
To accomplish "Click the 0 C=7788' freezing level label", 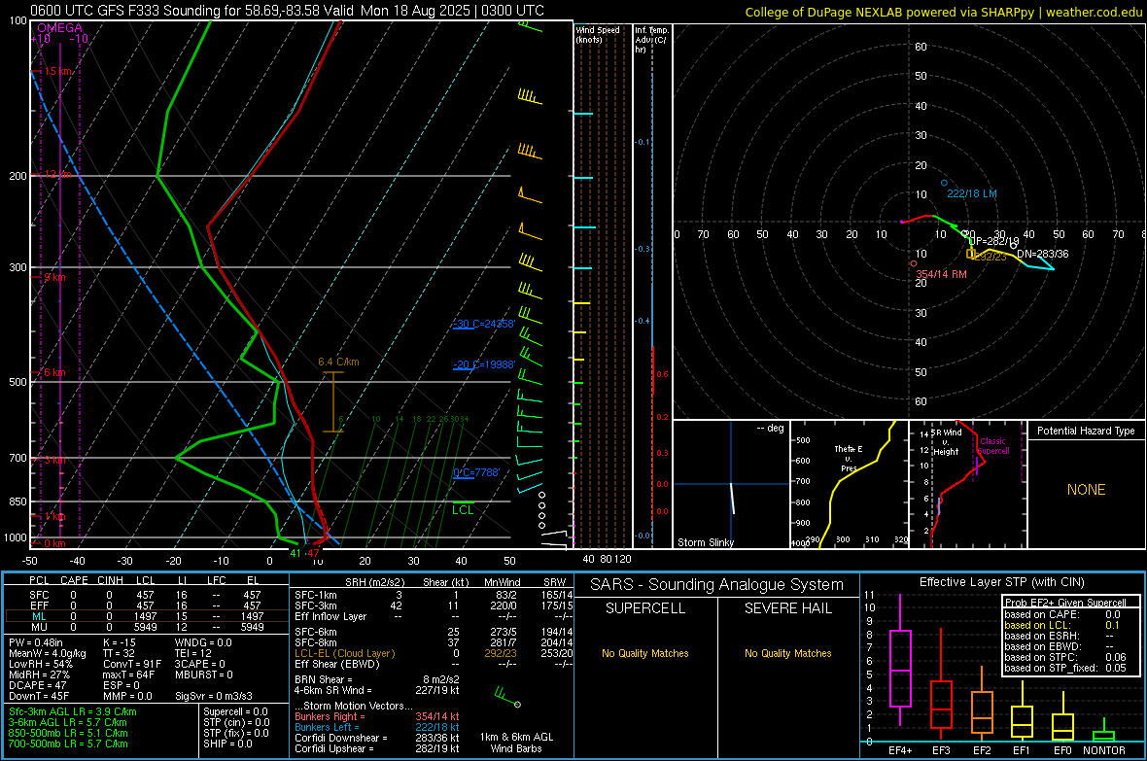I will pyautogui.click(x=476, y=472).
